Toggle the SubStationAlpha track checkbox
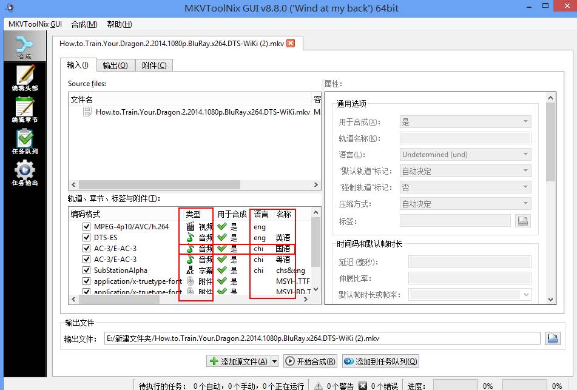This screenshot has width=577, height=390. 87,271
